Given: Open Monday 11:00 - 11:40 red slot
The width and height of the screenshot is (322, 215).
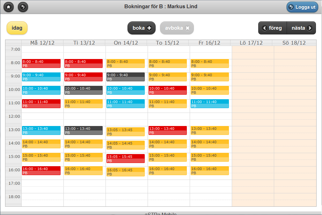Looking at the screenshot, I should coord(41,104).
